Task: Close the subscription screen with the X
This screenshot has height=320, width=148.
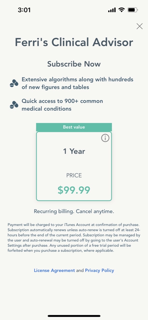Action: pyautogui.click(x=139, y=26)
